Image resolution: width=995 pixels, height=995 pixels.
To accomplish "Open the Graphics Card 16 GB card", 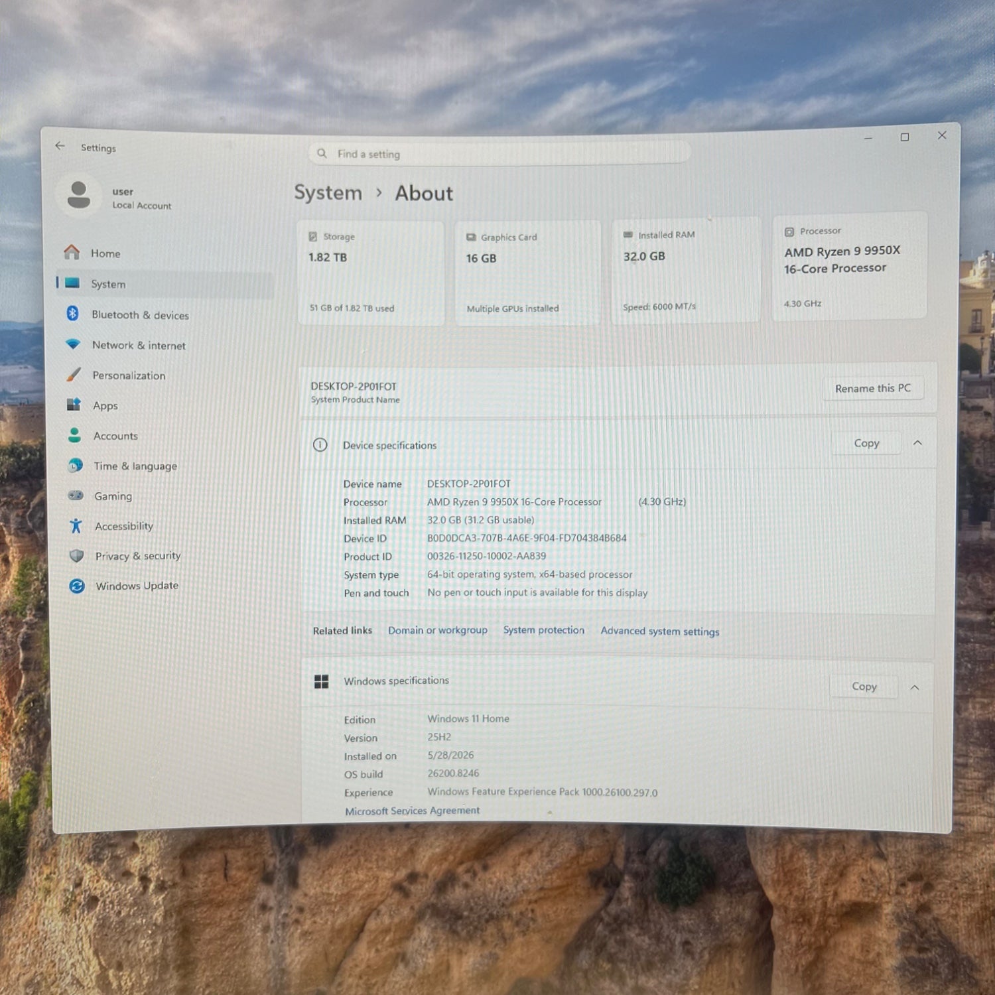I will click(528, 273).
